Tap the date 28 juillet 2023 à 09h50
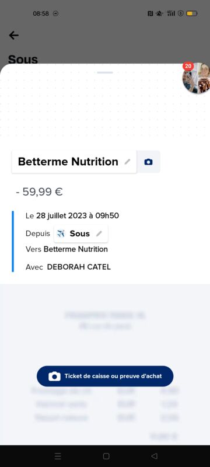This screenshot has width=210, height=467. tap(78, 216)
